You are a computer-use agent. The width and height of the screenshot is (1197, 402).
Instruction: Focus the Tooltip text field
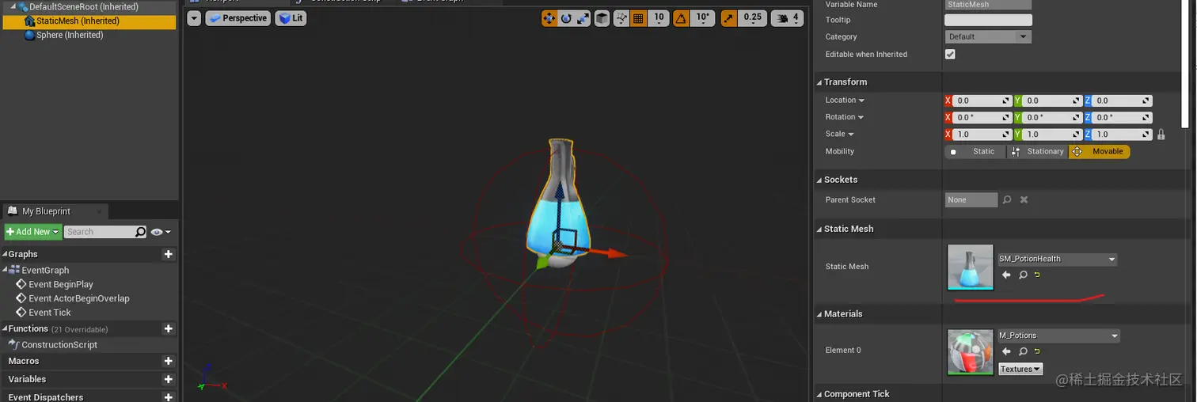pos(988,20)
